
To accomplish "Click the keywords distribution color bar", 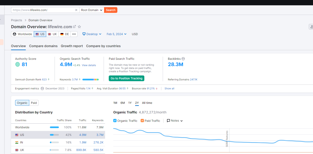I will pos(91,79).
